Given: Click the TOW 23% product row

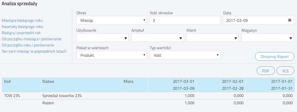Looking at the screenshot, I should (148, 96).
